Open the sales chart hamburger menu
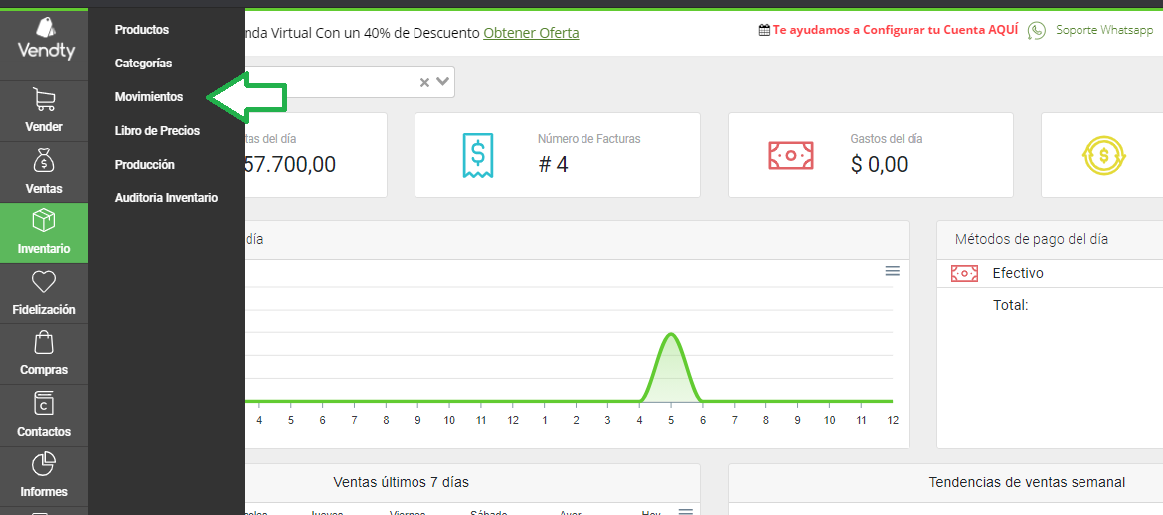 (x=893, y=272)
